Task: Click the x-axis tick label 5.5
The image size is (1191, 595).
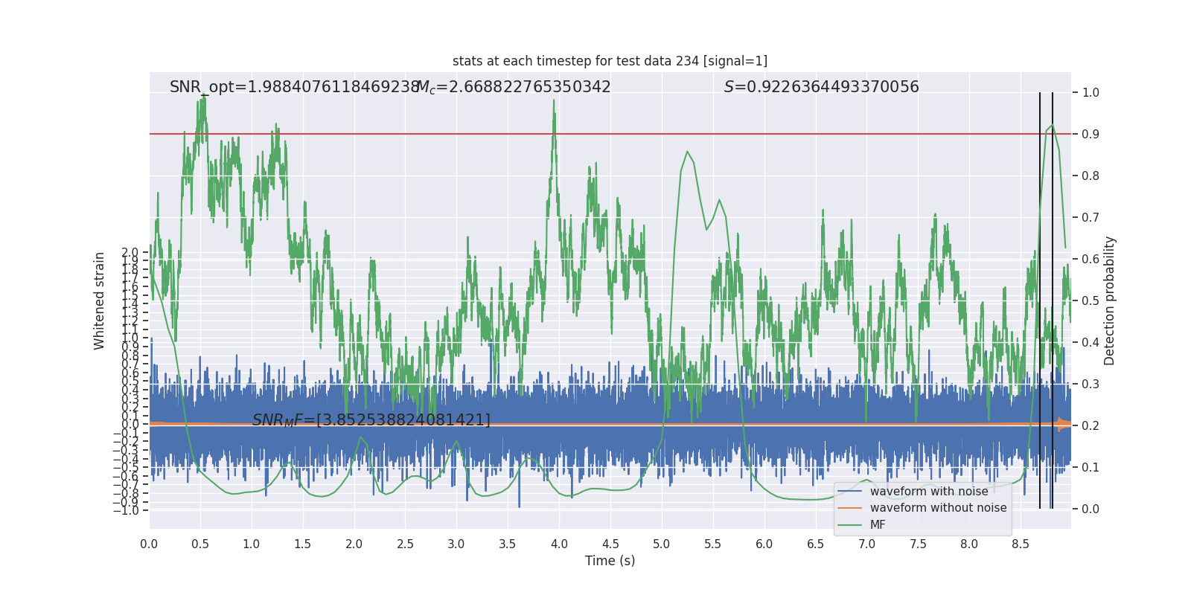Action: click(713, 544)
